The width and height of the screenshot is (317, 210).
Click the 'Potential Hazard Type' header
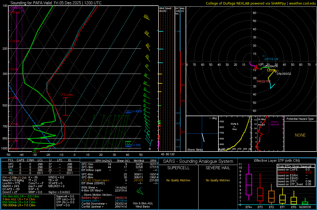point(300,119)
